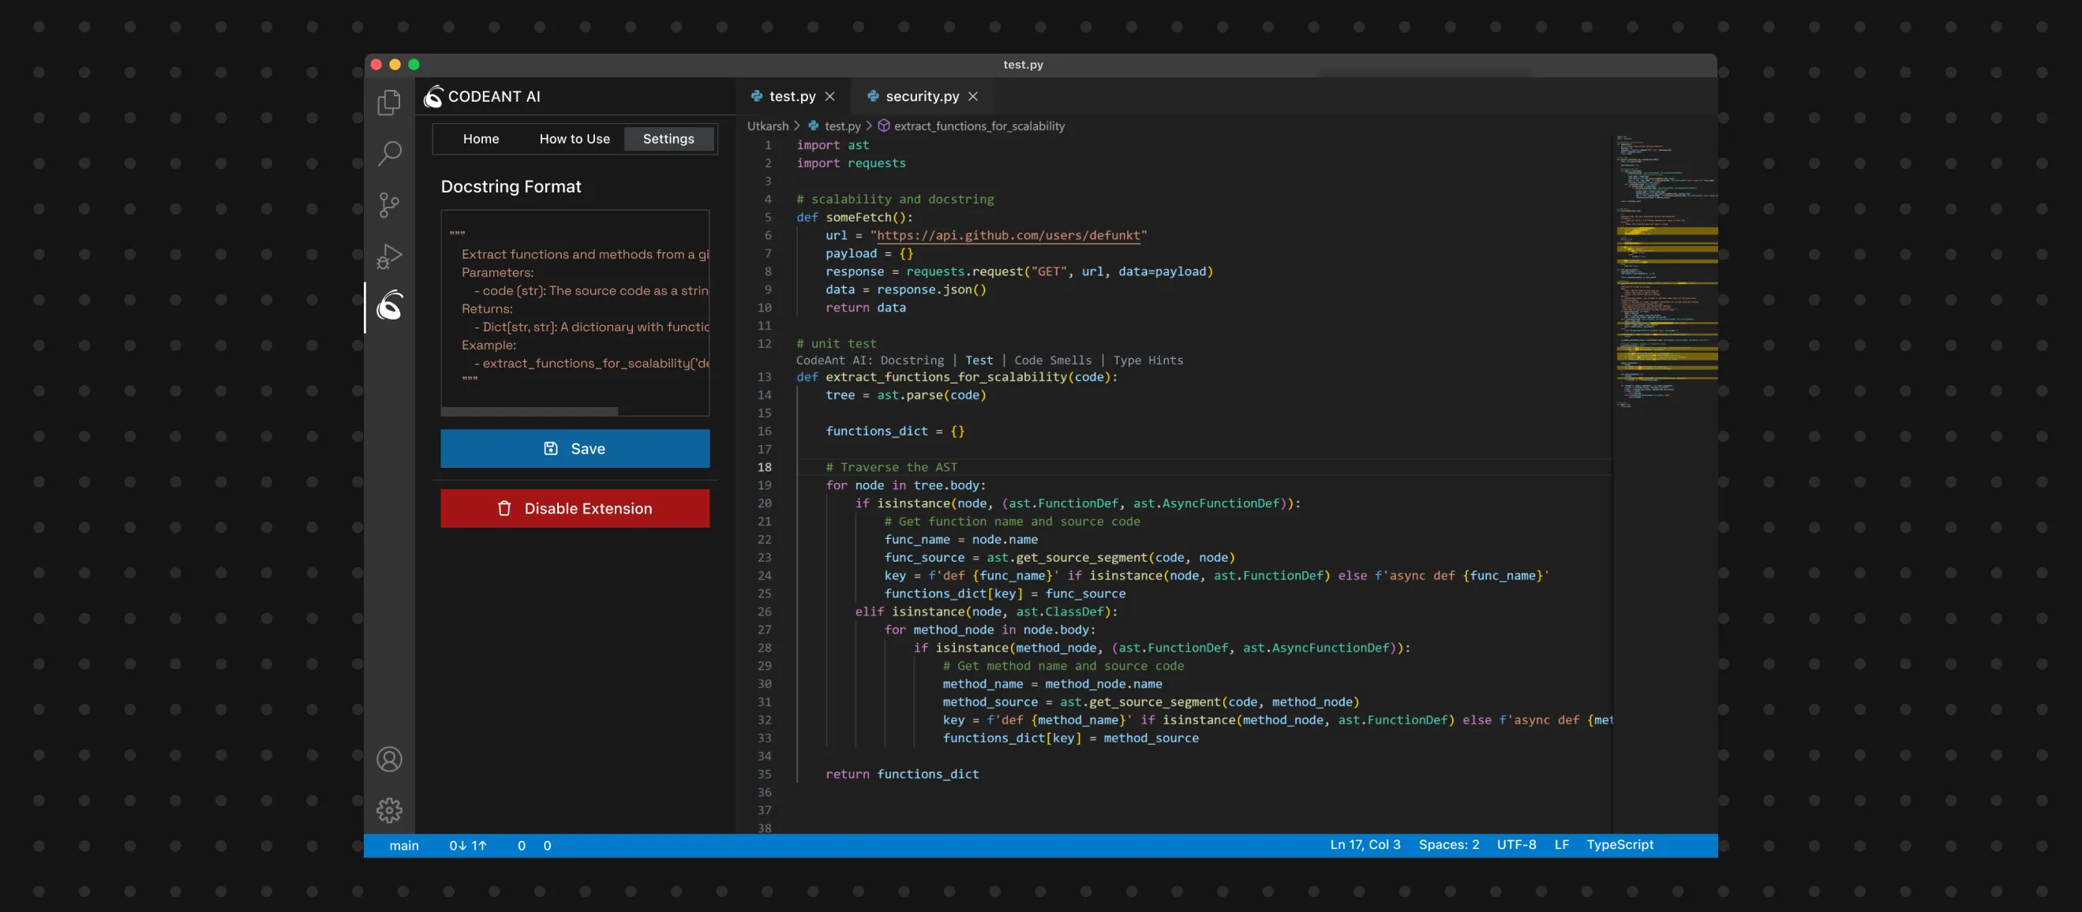Open the api.github.com URL in code
The image size is (2082, 912).
[1008, 235]
